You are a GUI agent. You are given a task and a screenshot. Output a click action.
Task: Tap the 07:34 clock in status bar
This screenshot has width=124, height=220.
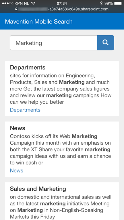coord(62,3)
